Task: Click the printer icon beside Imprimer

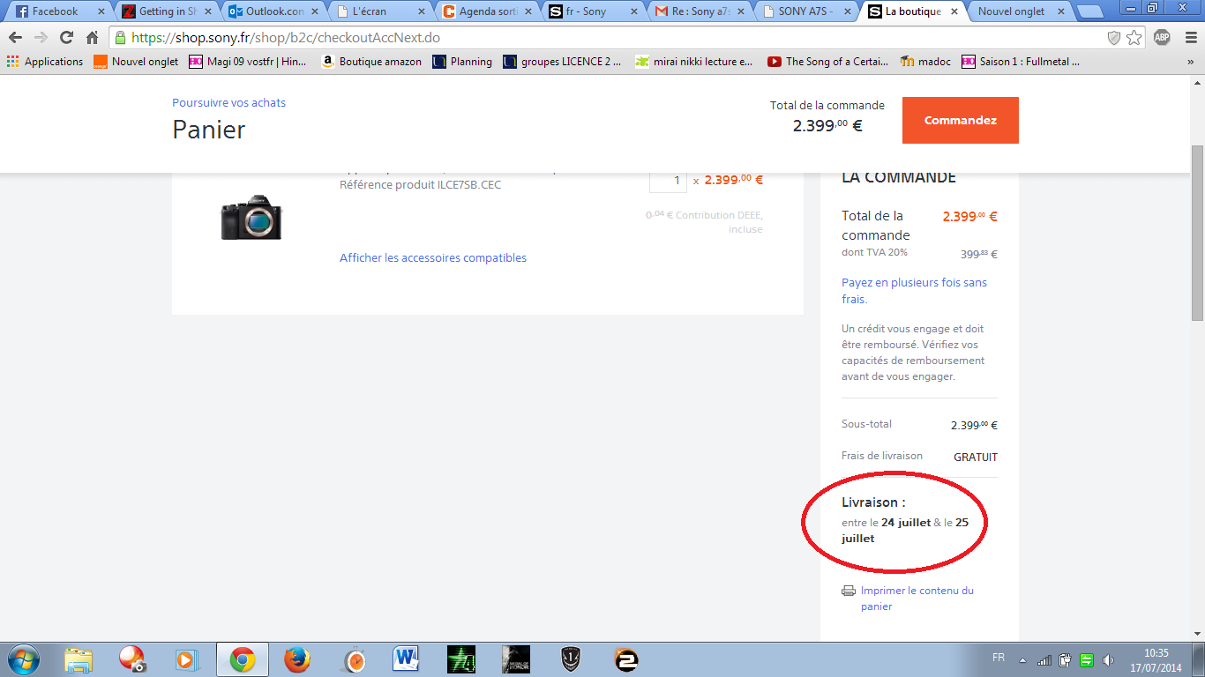Action: [x=849, y=591]
